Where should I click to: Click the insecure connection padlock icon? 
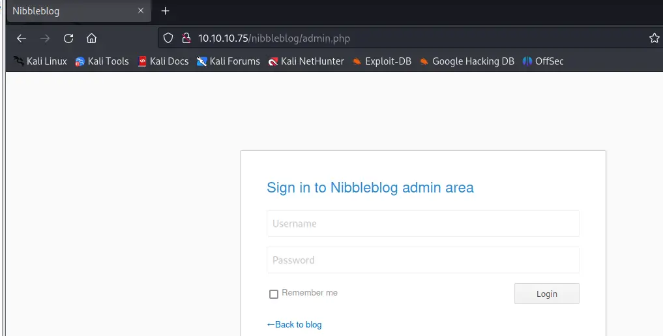tap(185, 38)
